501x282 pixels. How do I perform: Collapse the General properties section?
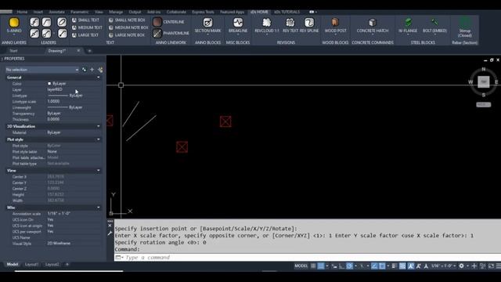tap(99, 78)
